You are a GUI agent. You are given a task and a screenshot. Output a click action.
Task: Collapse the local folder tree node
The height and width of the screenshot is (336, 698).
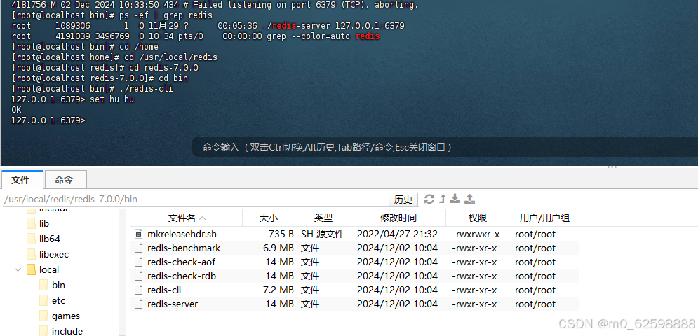(x=18, y=269)
